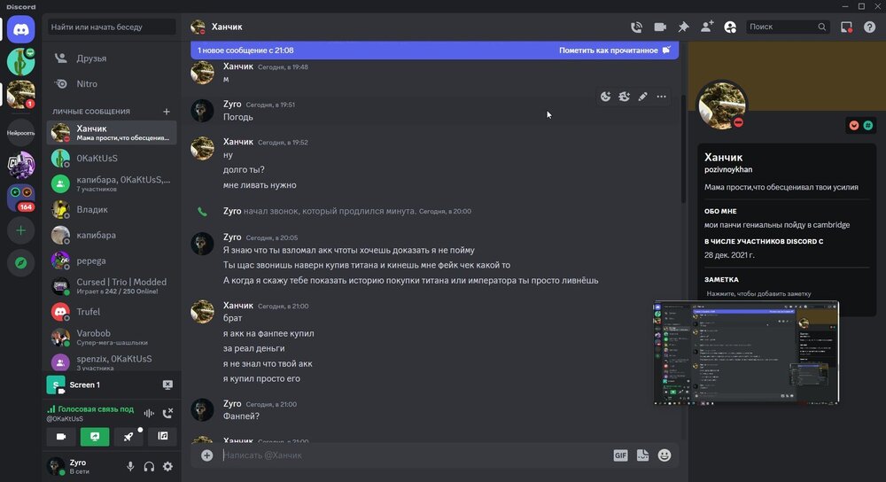Open the group DM spenzix, 0KaKtUsS

click(x=112, y=362)
